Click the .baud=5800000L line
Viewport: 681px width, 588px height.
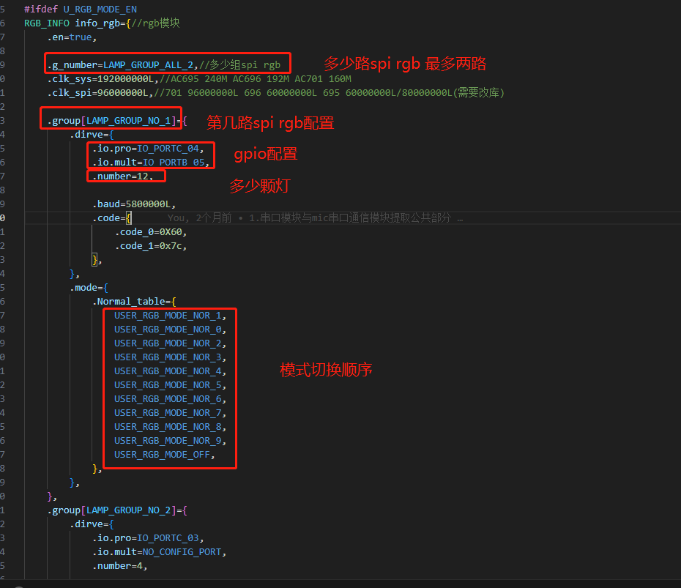click(134, 204)
